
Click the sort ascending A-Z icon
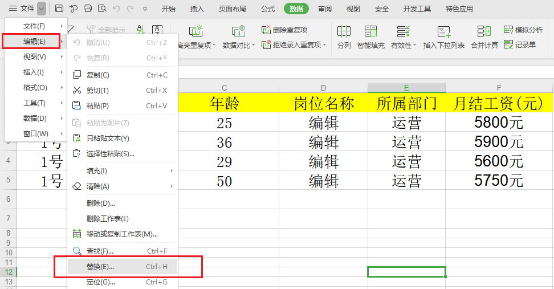click(x=141, y=30)
